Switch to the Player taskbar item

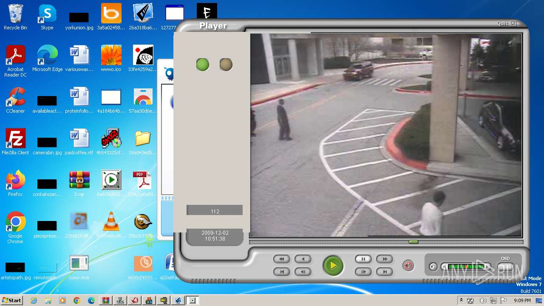pyautogui.click(x=193, y=300)
